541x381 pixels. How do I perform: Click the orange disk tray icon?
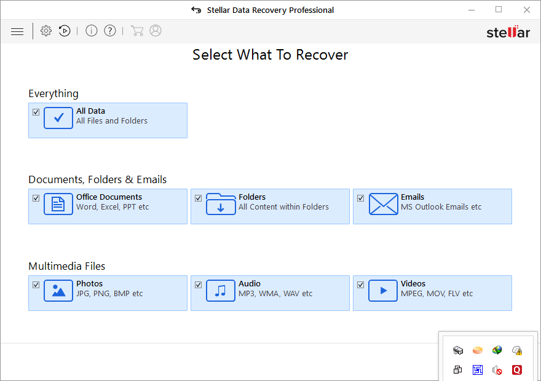click(x=478, y=350)
